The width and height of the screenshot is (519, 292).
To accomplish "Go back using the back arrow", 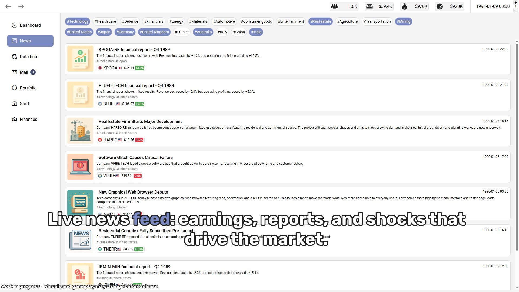I will [x=8, y=6].
